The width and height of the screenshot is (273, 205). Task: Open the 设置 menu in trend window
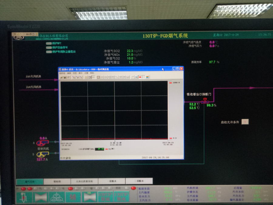point(86,73)
